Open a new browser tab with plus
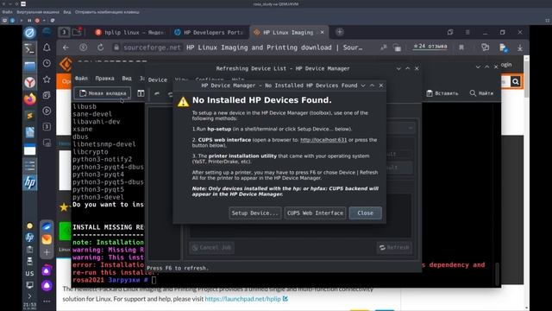 click(339, 32)
